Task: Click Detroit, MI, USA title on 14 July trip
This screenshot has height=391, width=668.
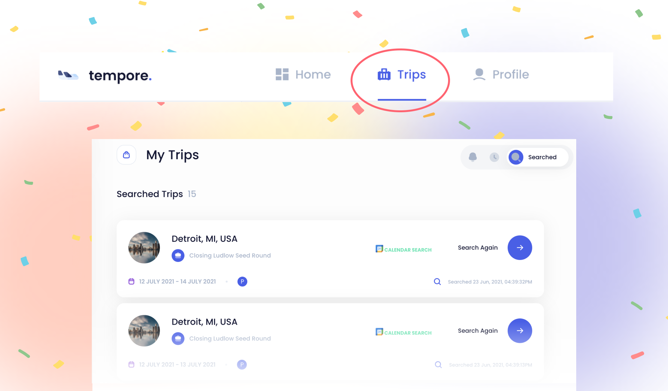Action: point(205,239)
